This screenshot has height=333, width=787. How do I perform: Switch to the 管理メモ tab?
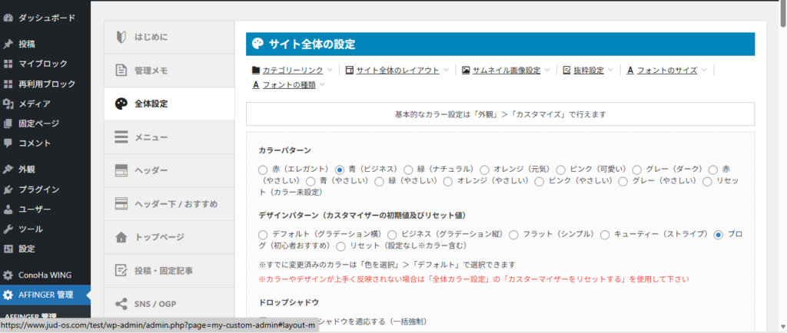pos(169,71)
